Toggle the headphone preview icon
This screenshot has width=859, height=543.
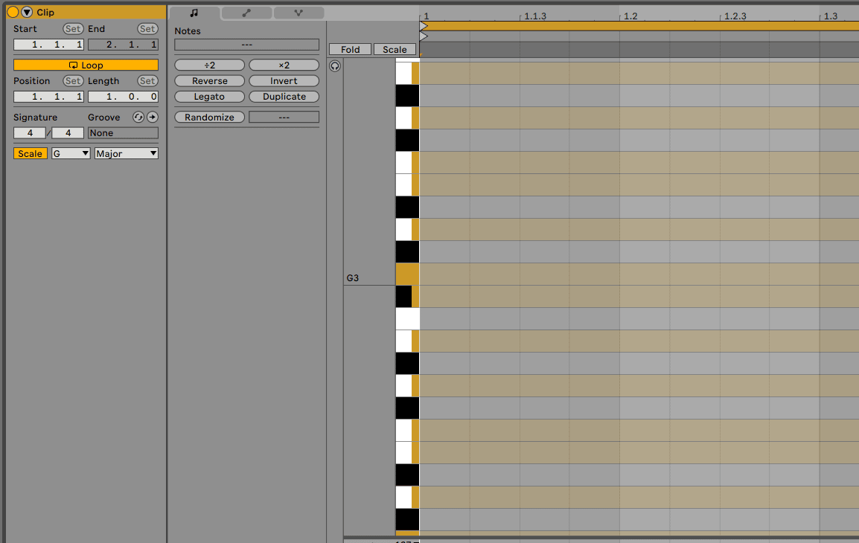(x=335, y=66)
